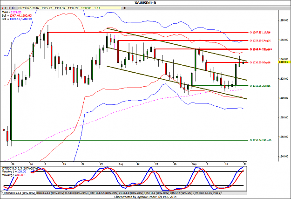This screenshot has height=199, width=291.
Task: Click the 1336.59 9Sep16 level label
Action: 260,62
